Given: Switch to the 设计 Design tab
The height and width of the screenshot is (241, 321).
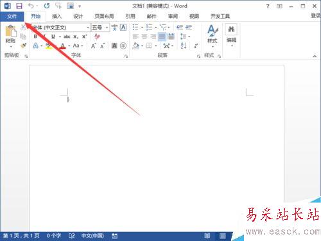Looking at the screenshot, I should click(x=78, y=16).
